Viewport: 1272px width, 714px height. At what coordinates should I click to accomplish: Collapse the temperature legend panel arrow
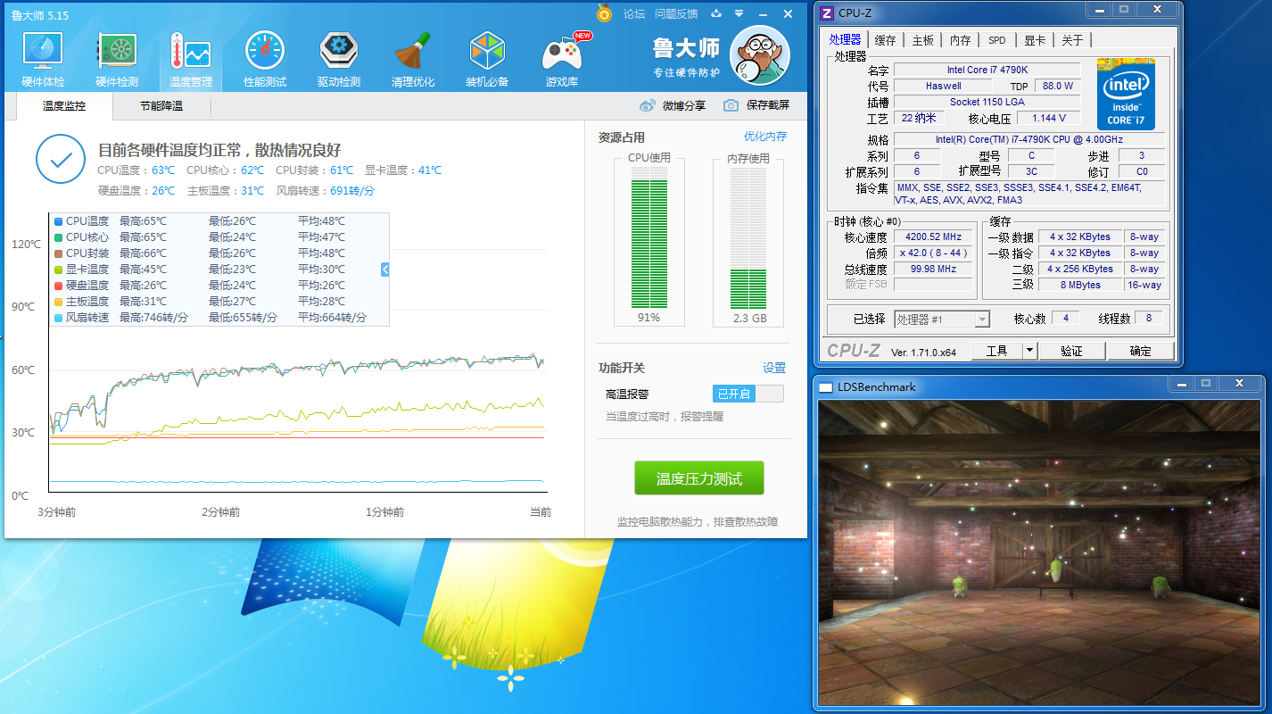click(385, 270)
